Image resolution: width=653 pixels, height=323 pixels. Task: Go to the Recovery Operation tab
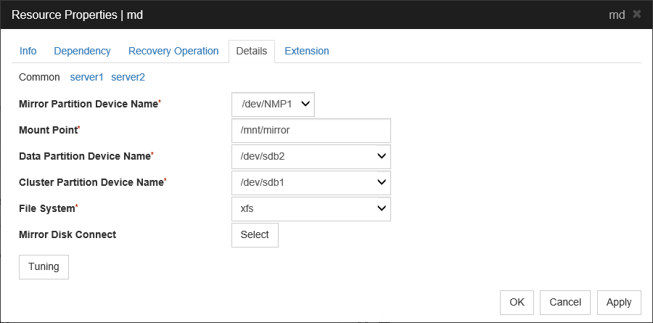(173, 51)
